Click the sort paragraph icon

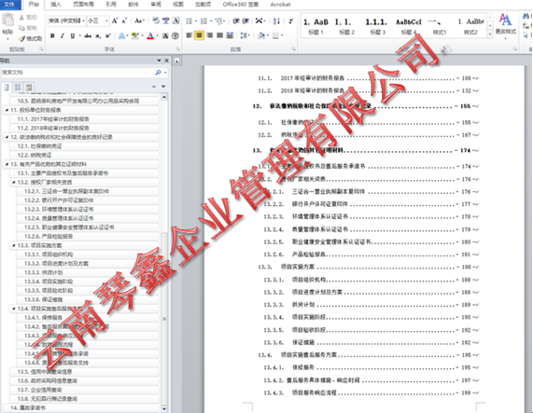tap(276, 21)
